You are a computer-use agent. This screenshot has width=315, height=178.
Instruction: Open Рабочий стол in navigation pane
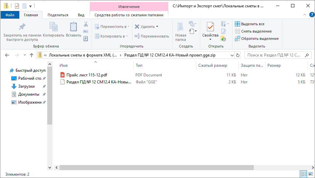[29, 78]
